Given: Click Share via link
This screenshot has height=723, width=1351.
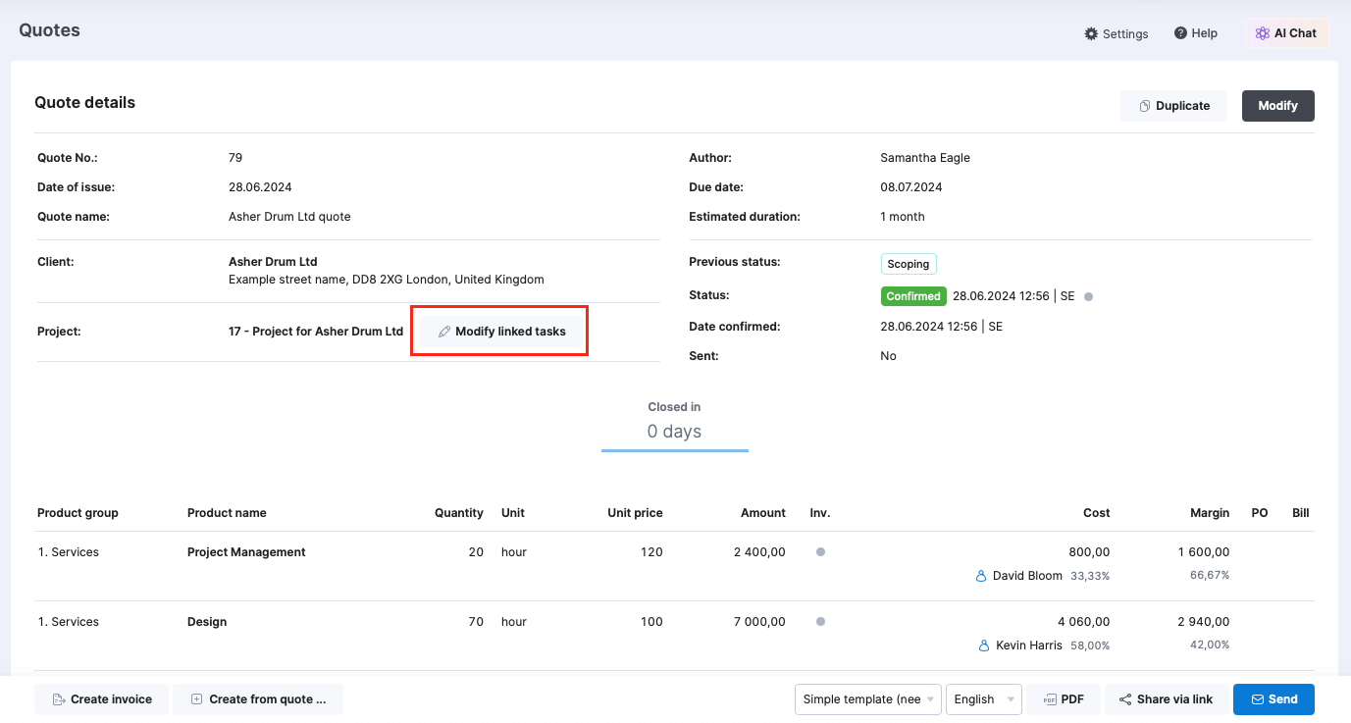Looking at the screenshot, I should (x=1167, y=699).
